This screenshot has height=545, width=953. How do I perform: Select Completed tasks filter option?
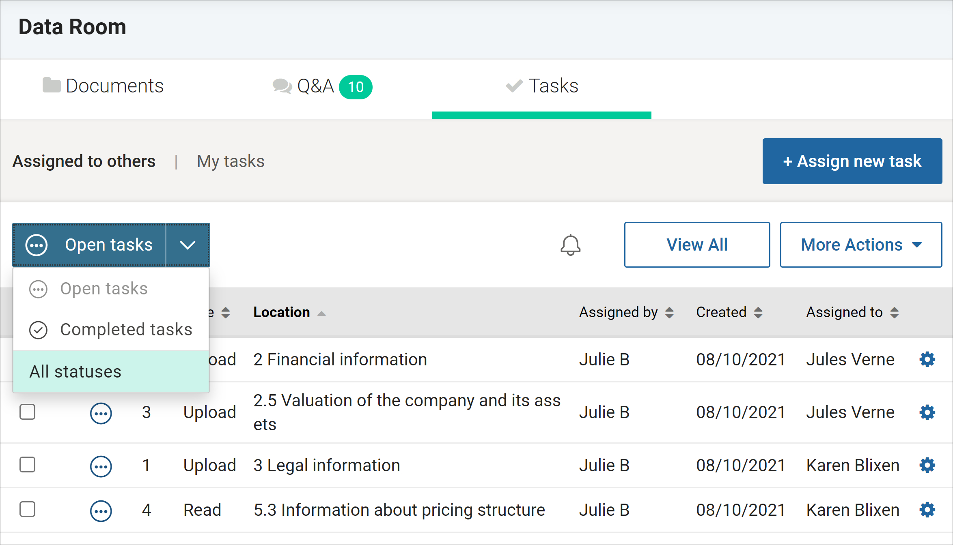pos(111,330)
